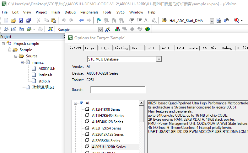This screenshot has height=153, width=248.
Task: Switch to the Debug options tab
Action: [227, 48]
